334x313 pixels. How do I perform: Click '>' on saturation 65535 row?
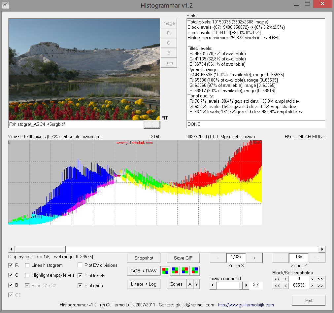pos(312,286)
